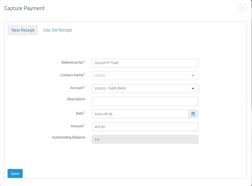The width and height of the screenshot is (252, 186).
Task: Expand the Contact Name dropdown
Action: click(145, 76)
